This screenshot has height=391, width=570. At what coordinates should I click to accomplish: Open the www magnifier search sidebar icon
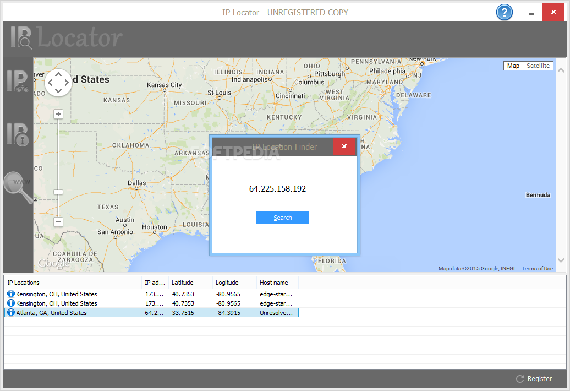[18, 187]
